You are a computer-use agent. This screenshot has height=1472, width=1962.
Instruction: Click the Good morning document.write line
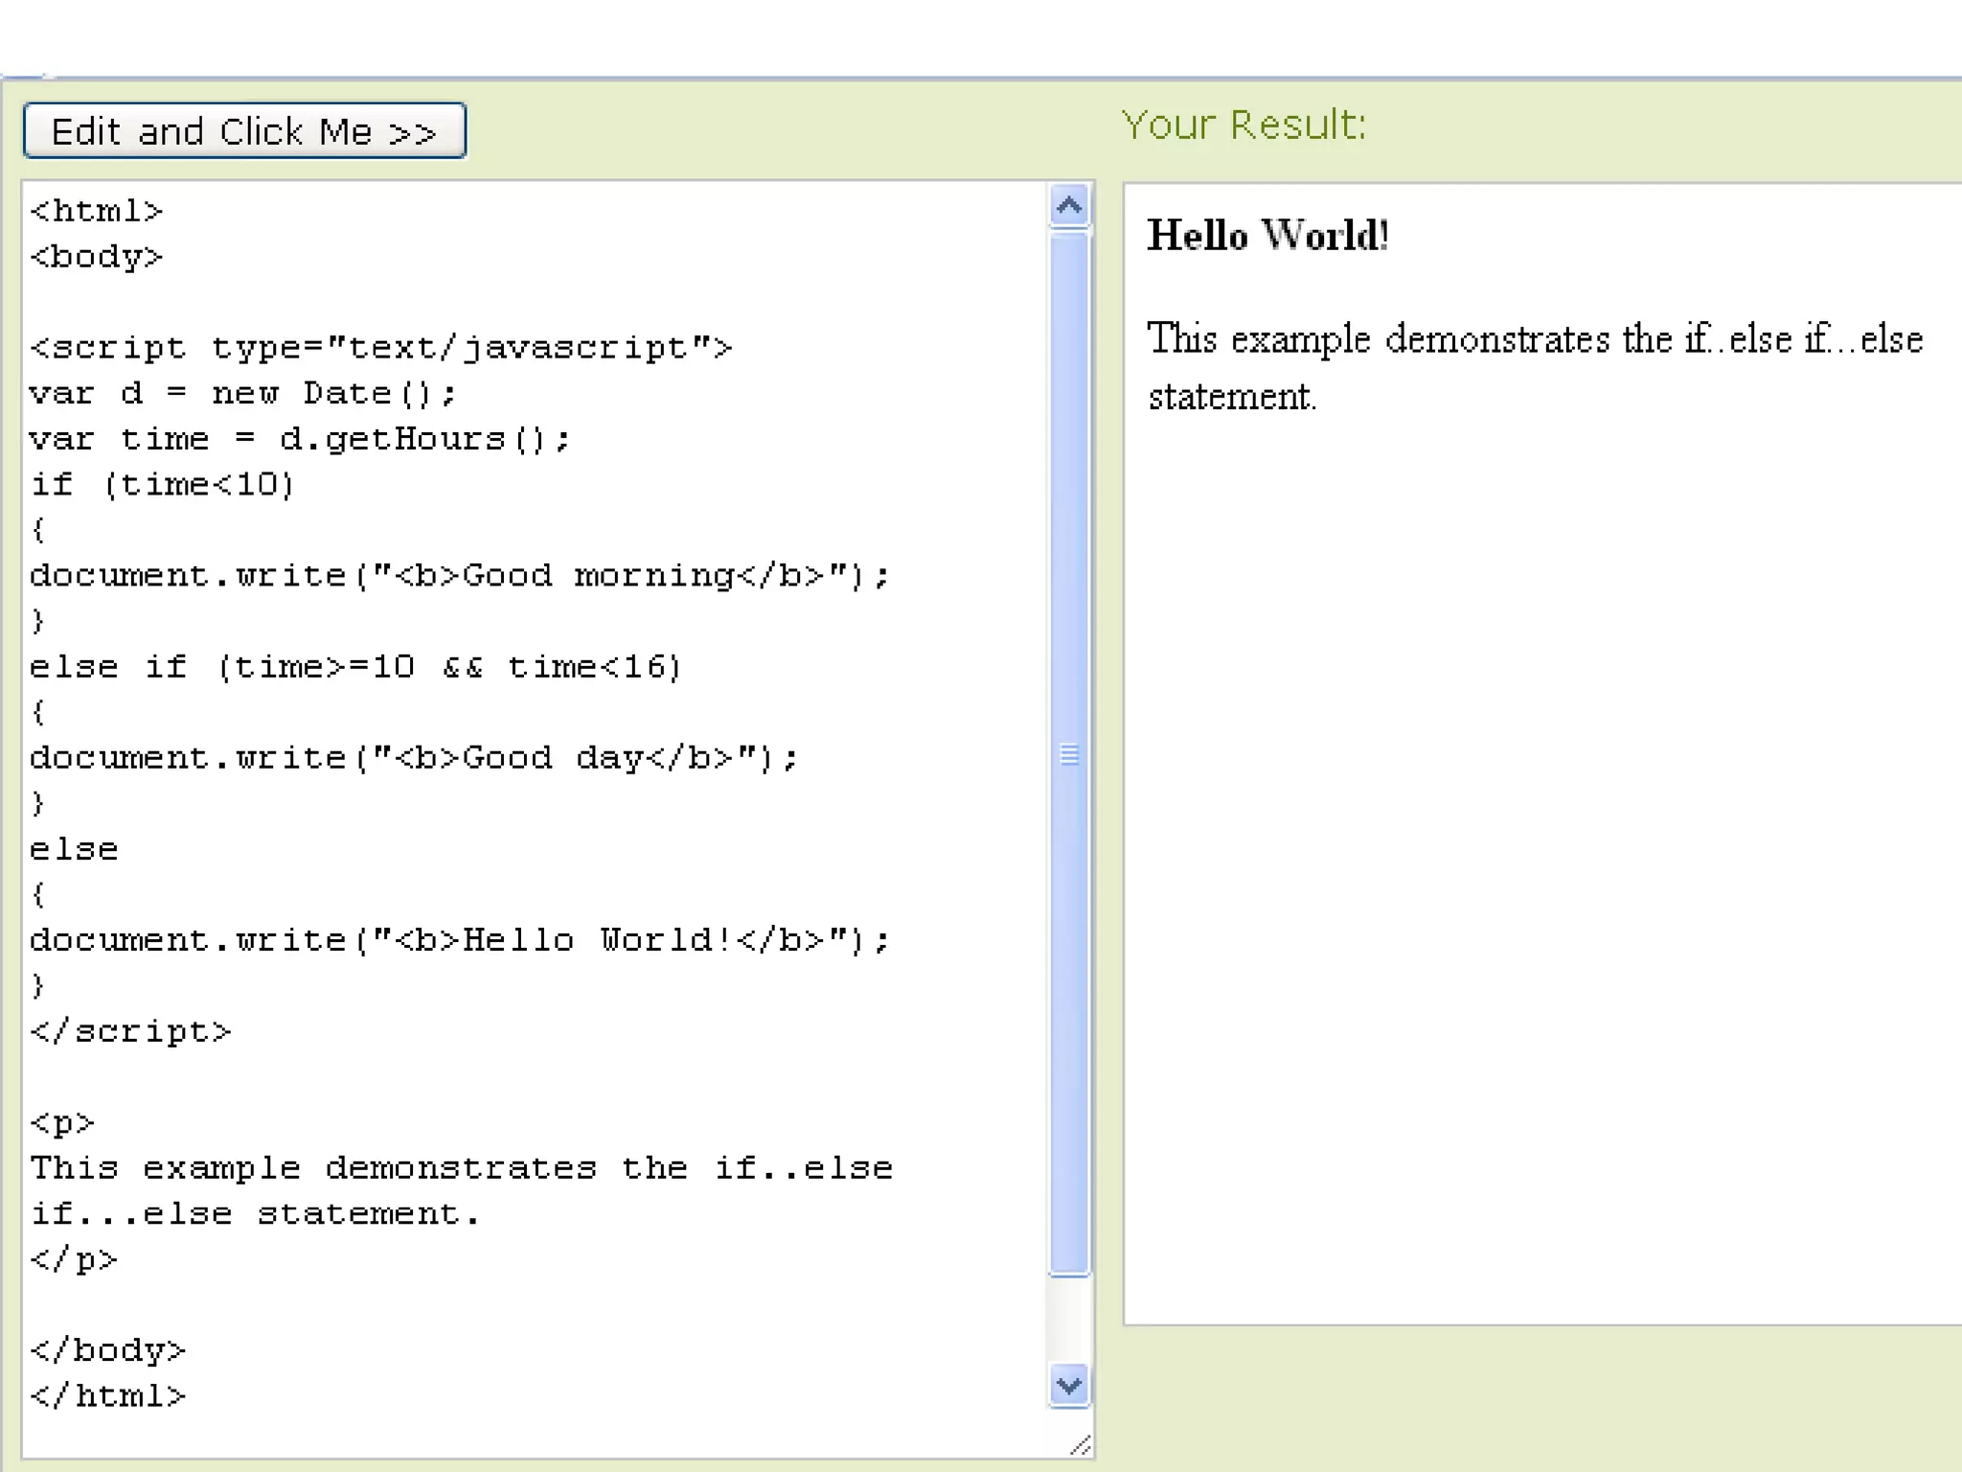pos(460,576)
